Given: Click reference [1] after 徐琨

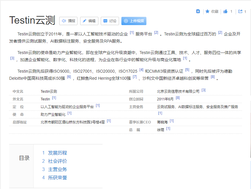Looking at the screenshot, I should [x=168, y=128].
